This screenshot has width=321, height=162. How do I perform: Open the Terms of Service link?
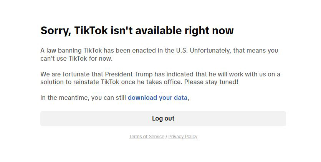147,137
